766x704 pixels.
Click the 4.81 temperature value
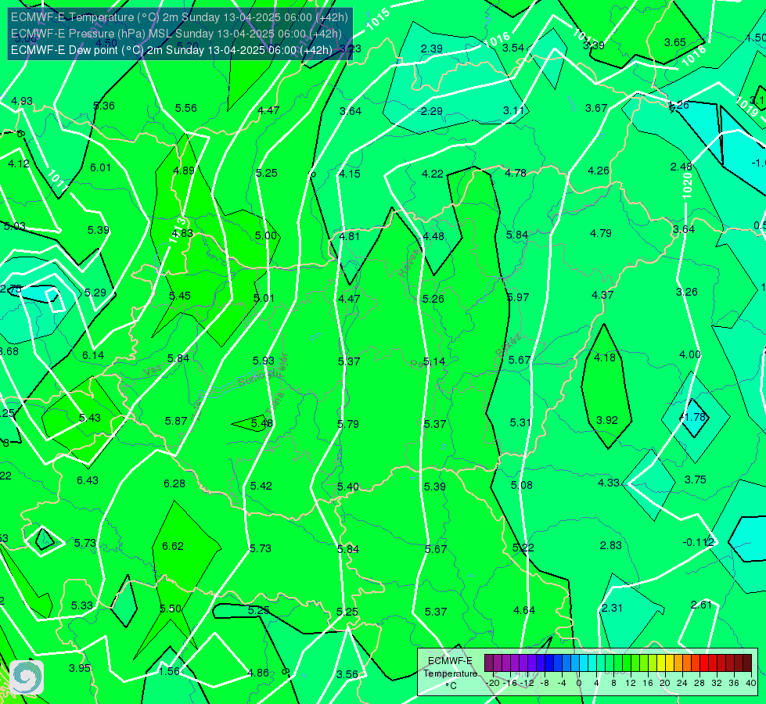[349, 236]
